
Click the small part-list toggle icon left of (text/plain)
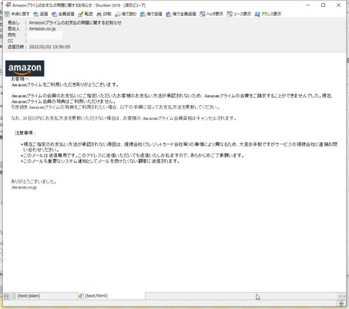point(6,296)
